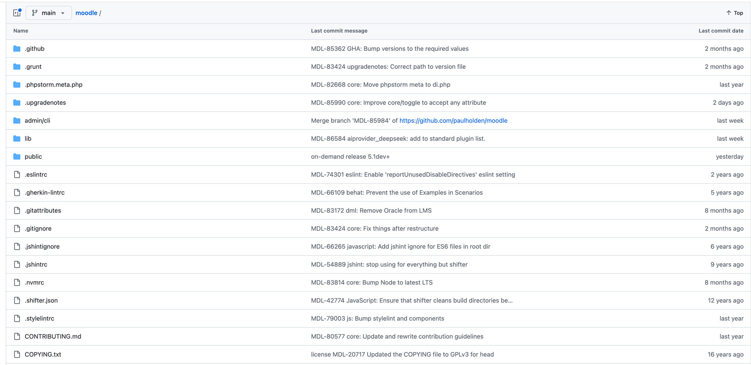The height and width of the screenshot is (365, 751).
Task: Click the COPYING.txt file icon
Action: [x=17, y=354]
